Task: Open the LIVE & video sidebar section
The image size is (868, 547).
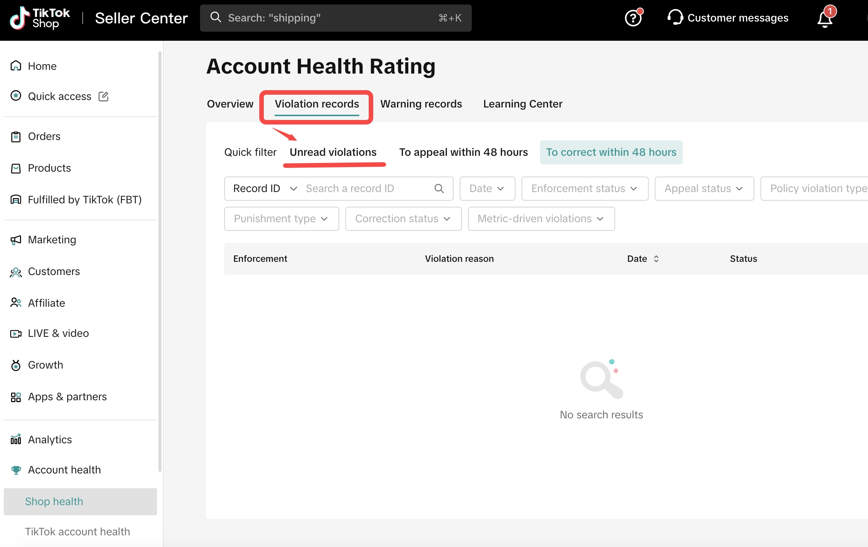Action: click(58, 333)
